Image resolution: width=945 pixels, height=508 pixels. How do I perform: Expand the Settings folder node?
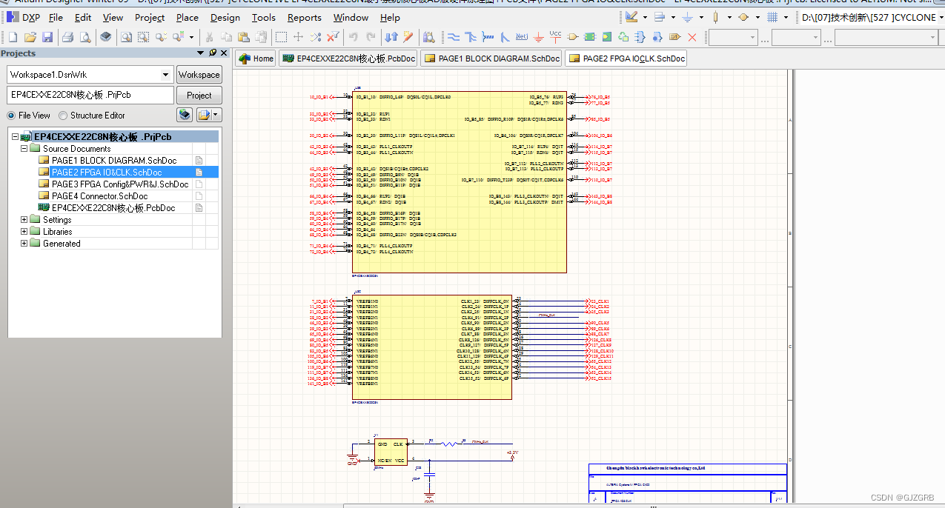pyautogui.click(x=24, y=220)
